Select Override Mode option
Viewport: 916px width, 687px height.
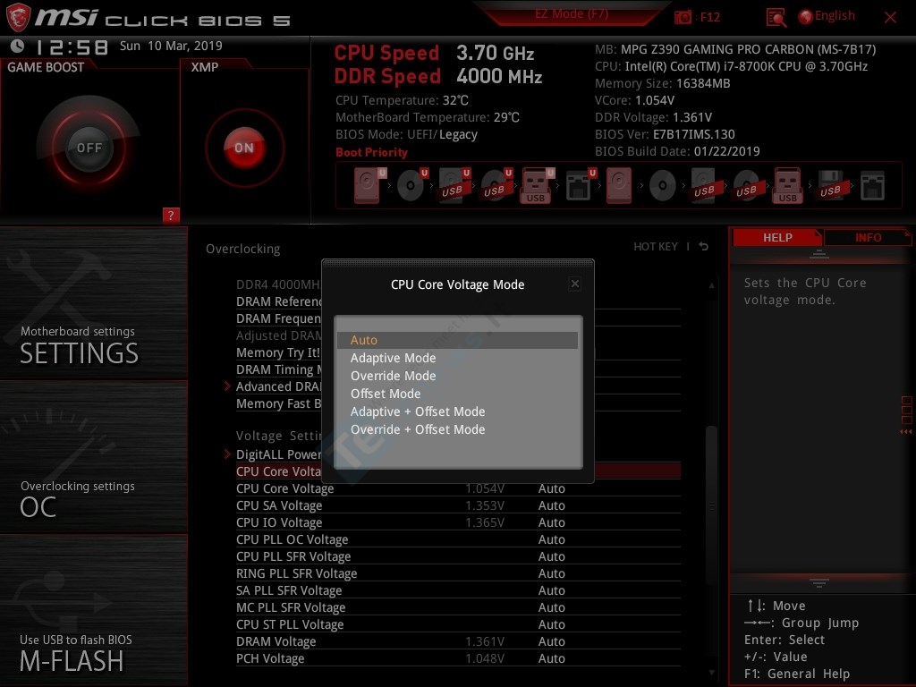393,376
